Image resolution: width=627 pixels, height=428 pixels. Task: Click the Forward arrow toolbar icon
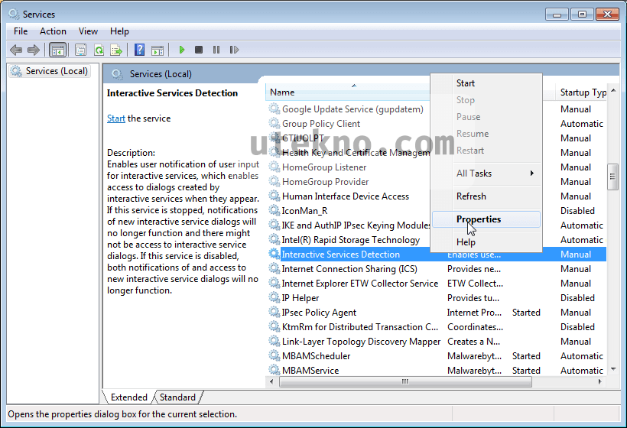pos(33,50)
